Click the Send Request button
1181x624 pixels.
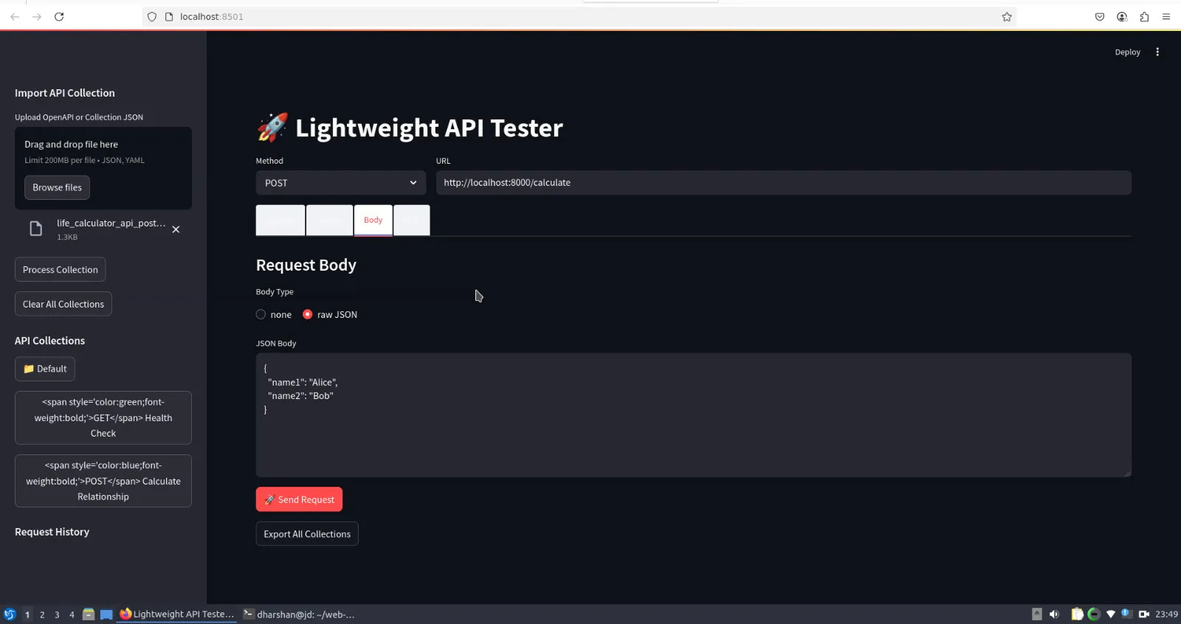(x=299, y=499)
